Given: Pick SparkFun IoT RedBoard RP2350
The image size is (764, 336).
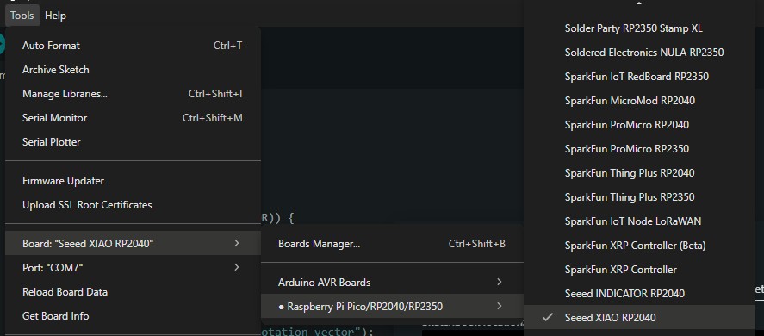Looking at the screenshot, I should coord(639,77).
